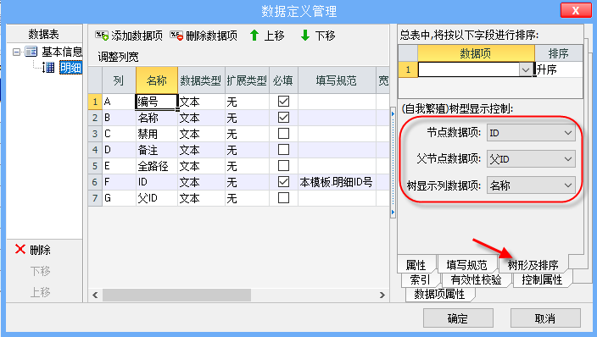The height and width of the screenshot is (337, 597).
Task: Click the 父ID name cell
Action: [157, 198]
